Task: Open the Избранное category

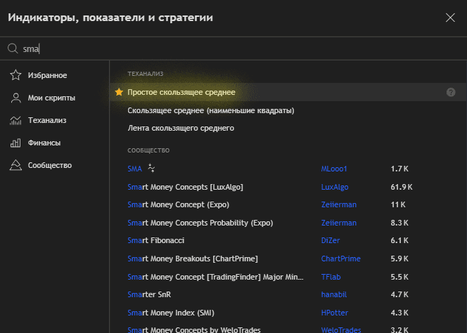Action: point(47,75)
